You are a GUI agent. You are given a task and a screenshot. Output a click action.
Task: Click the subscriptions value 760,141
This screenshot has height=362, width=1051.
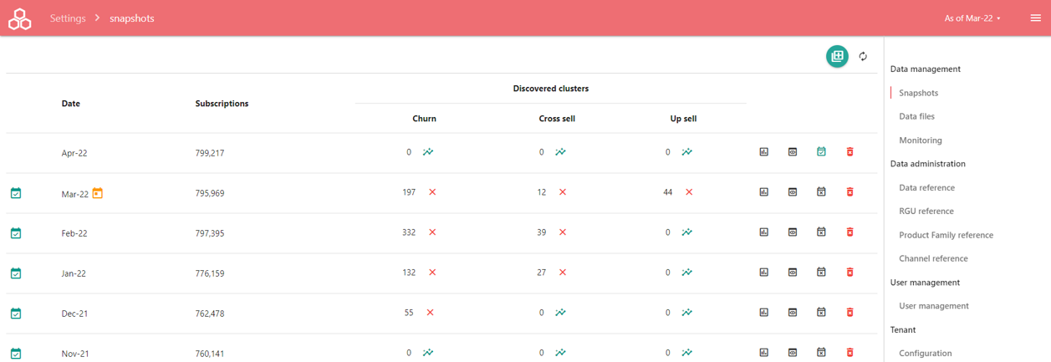210,354
